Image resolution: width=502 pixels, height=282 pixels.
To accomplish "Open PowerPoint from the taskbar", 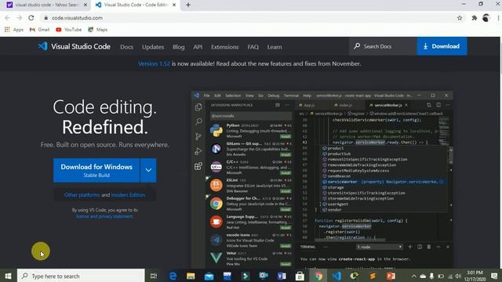I will [391, 276].
